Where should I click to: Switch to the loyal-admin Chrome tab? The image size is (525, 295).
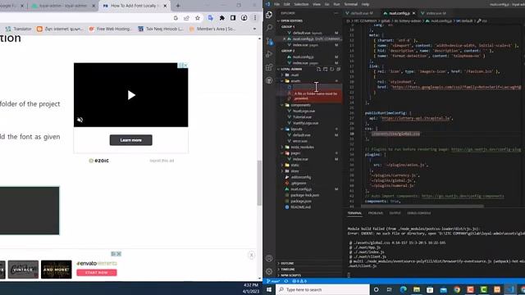[63, 6]
